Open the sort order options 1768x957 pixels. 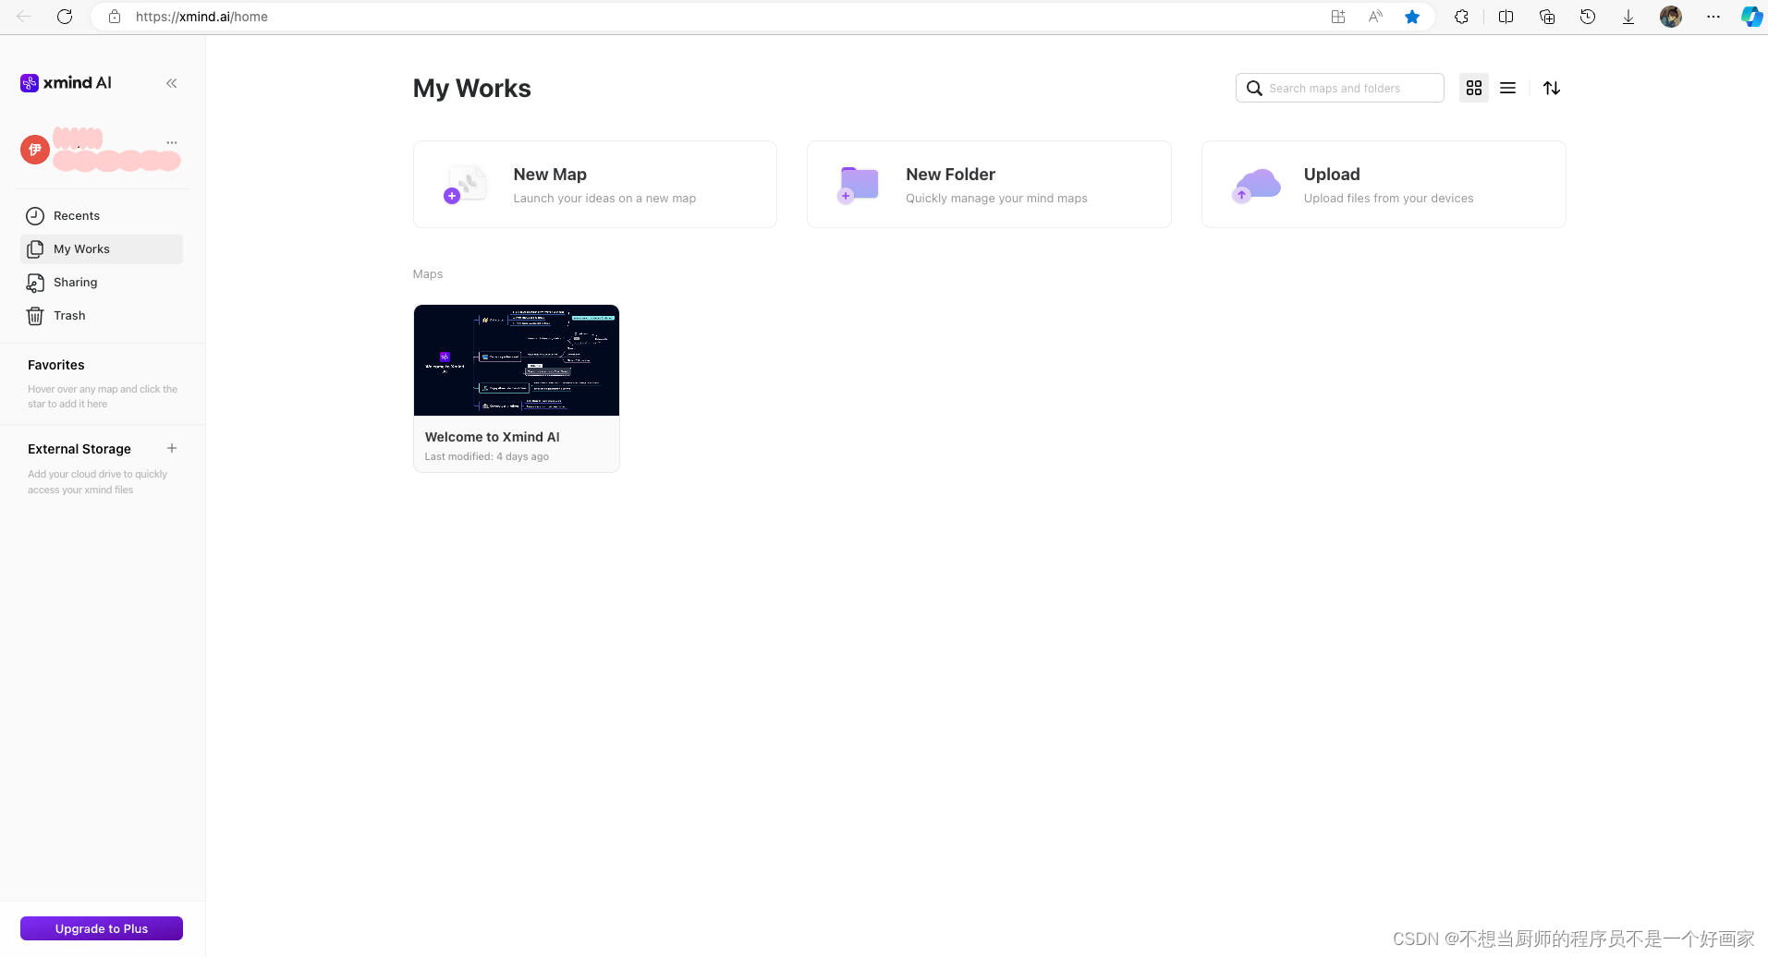(x=1552, y=88)
